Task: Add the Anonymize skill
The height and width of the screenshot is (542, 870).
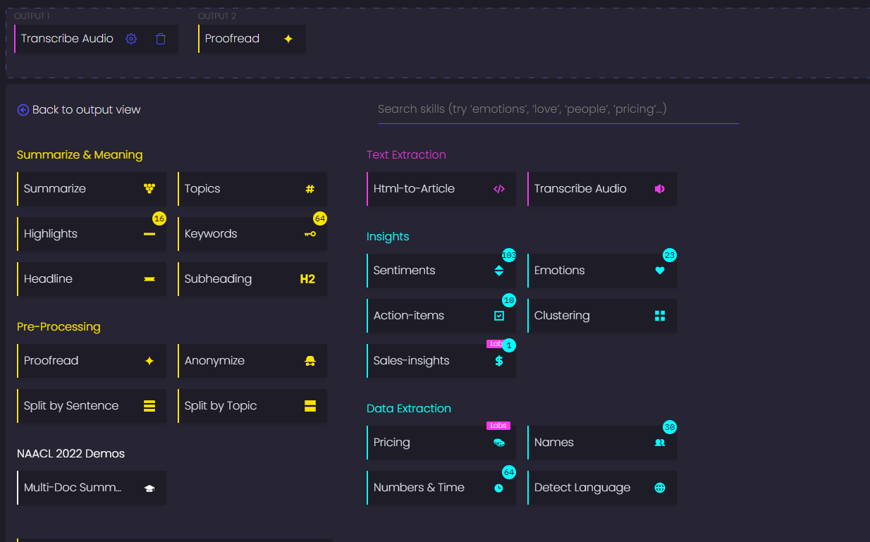Action: click(x=252, y=361)
